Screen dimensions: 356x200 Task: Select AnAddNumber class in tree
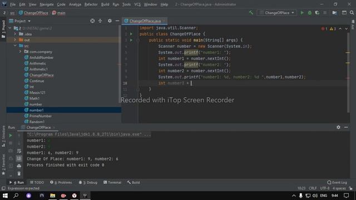coord(41,58)
